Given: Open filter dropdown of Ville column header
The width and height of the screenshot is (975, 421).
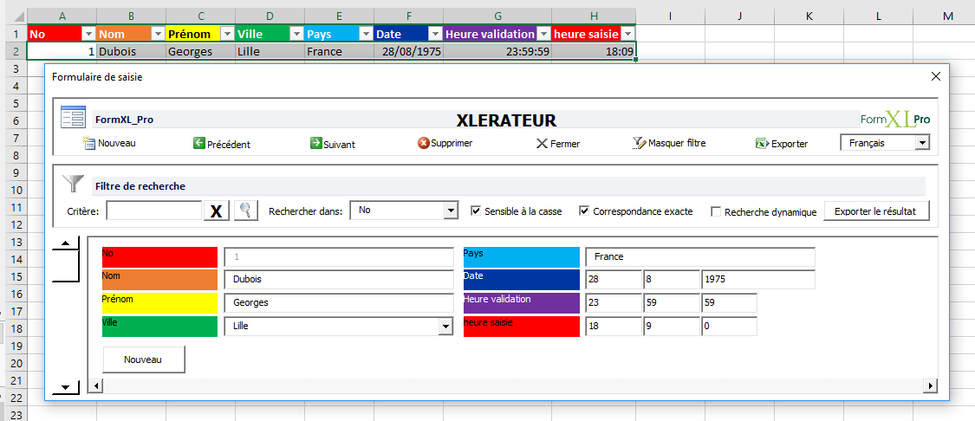Looking at the screenshot, I should coord(296,34).
